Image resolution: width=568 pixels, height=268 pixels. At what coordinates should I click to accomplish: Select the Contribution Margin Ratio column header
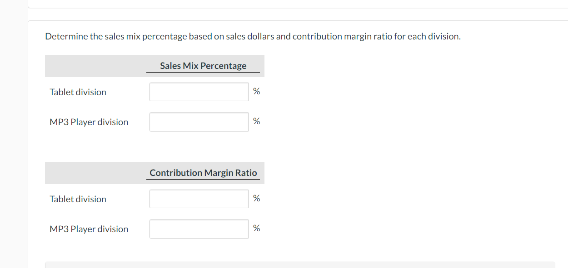click(203, 172)
